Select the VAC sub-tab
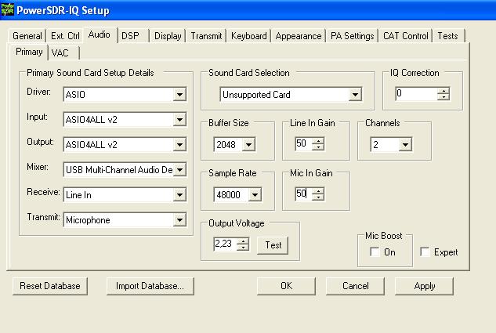Screen dimensions: 496x333 pyautogui.click(x=60, y=52)
